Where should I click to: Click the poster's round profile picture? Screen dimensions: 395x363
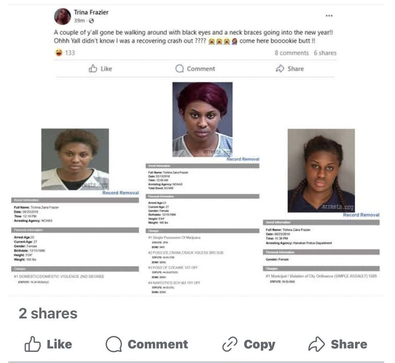(x=62, y=16)
